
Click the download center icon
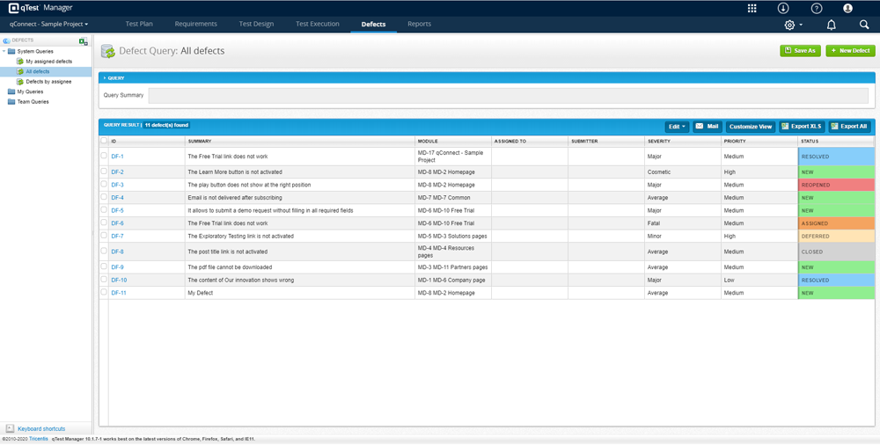click(x=783, y=8)
